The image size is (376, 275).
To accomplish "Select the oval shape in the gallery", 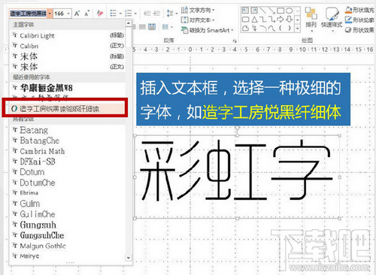I will point(290,11).
